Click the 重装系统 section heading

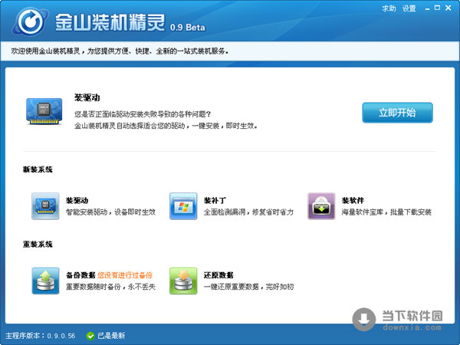tap(38, 244)
